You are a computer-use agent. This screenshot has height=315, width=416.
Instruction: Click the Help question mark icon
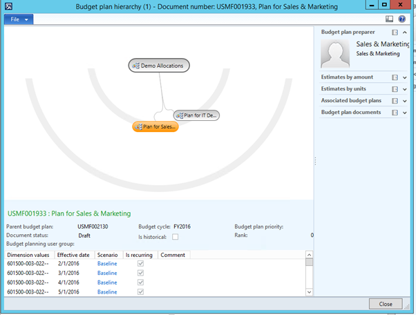[402, 19]
